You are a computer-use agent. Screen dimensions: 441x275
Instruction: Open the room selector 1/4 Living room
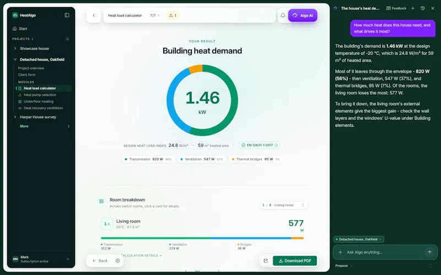tap(283, 205)
